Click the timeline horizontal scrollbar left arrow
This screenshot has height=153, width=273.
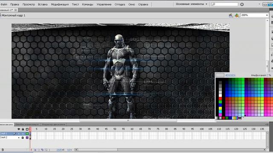tap(76, 150)
